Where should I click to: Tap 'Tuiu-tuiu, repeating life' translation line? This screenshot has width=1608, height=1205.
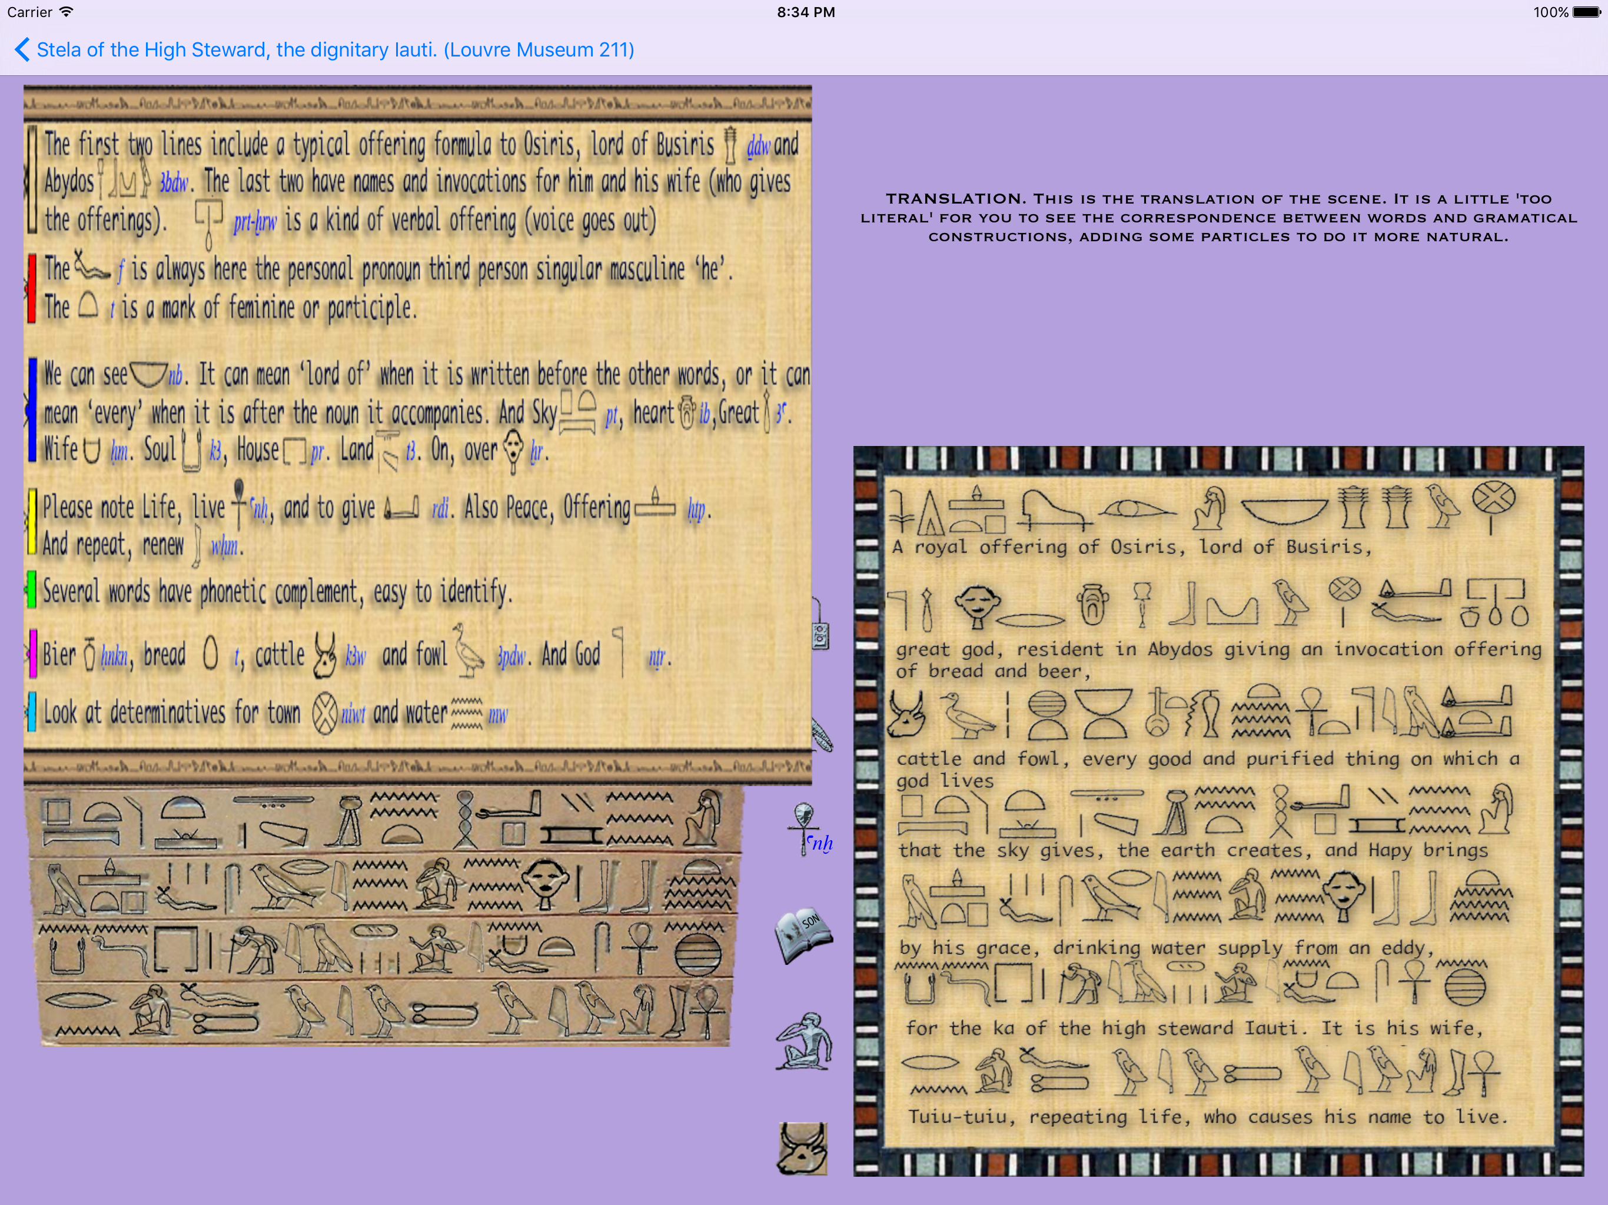pos(1207,1116)
